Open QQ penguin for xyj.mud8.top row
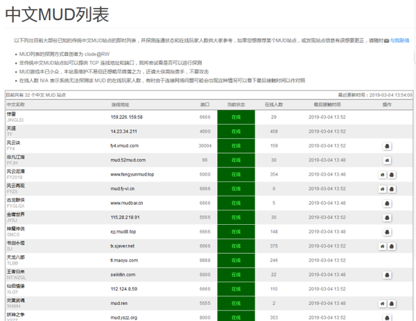This screenshot has width=416, height=321. click(387, 232)
